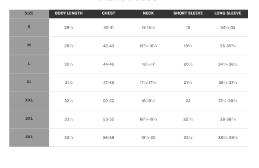The width and height of the screenshot is (259, 168).
Task: Click the 56-58 chest value for 4XL
Action: (108, 138)
